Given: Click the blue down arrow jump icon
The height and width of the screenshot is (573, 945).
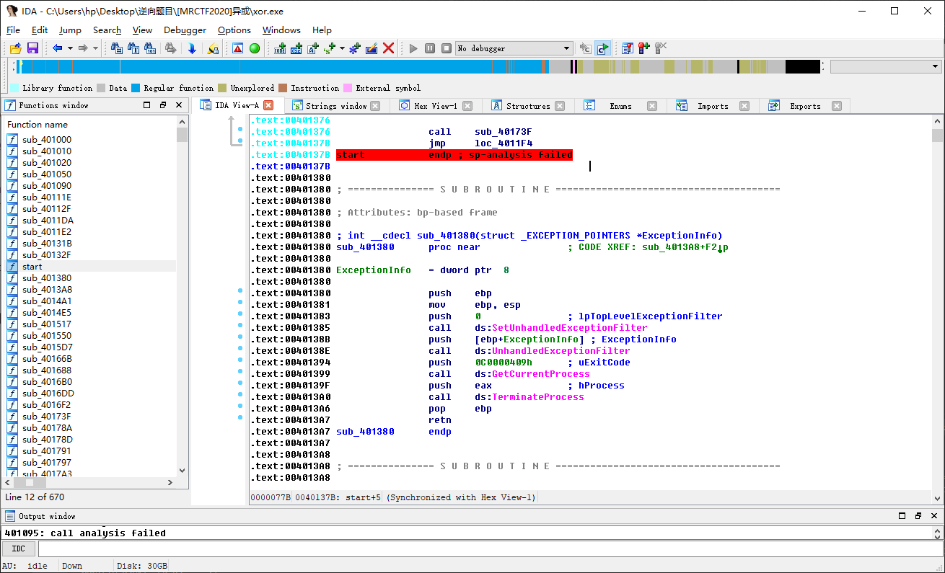Looking at the screenshot, I should (192, 48).
